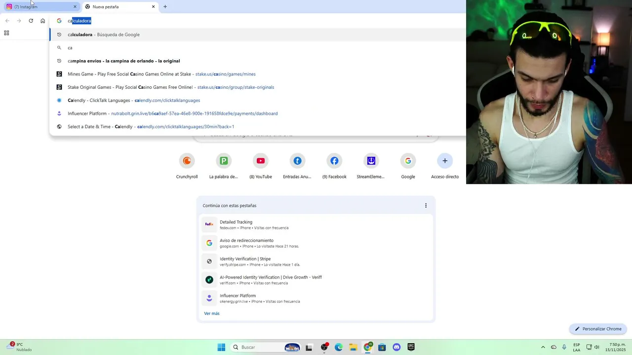The width and height of the screenshot is (632, 355).
Task: Select the Calendly ClickTalk Languages suggestion
Action: pos(257,101)
